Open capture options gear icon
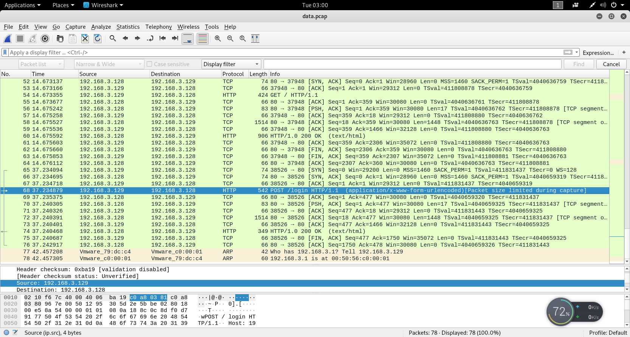This screenshot has width=630, height=337. [x=45, y=39]
